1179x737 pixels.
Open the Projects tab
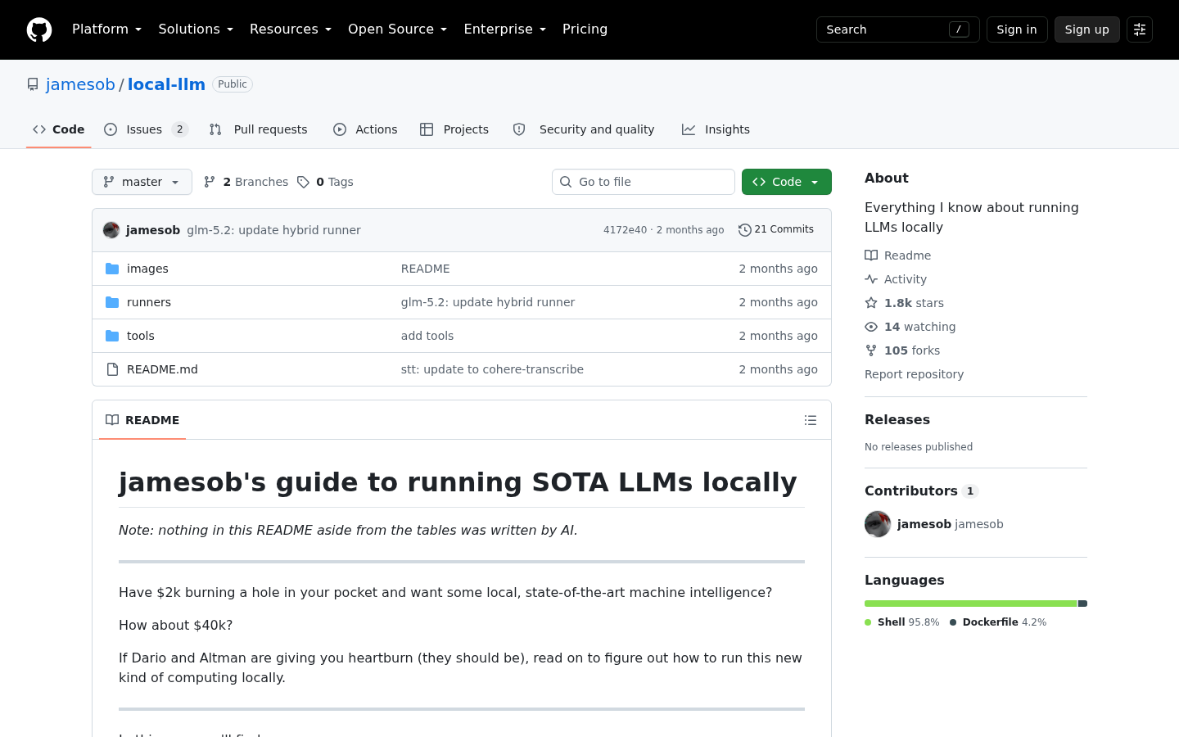tap(454, 129)
